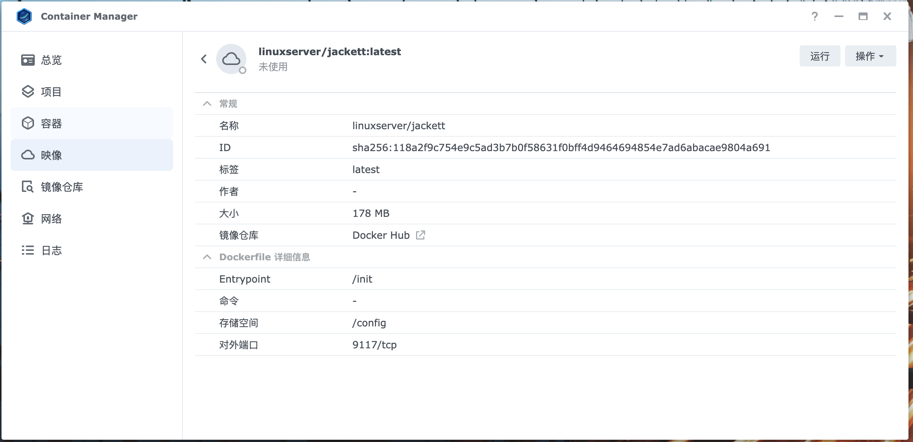Open the 镜像仓库 registry search icon
The width and height of the screenshot is (913, 442).
(x=28, y=187)
